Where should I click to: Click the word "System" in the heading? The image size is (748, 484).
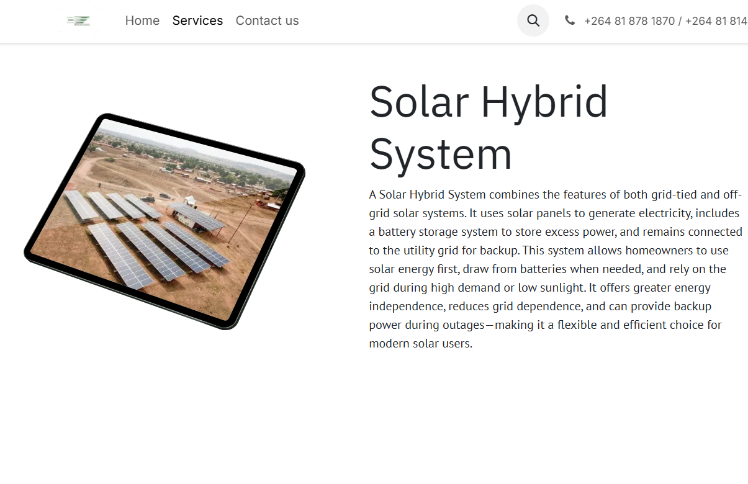(440, 154)
